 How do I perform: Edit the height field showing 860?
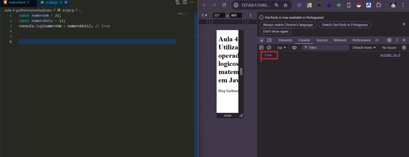[x=236, y=16]
